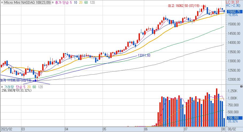Click the 750,000 volume axis label
Image resolution: width=243 pixels, height=132 pixels.
(233, 105)
